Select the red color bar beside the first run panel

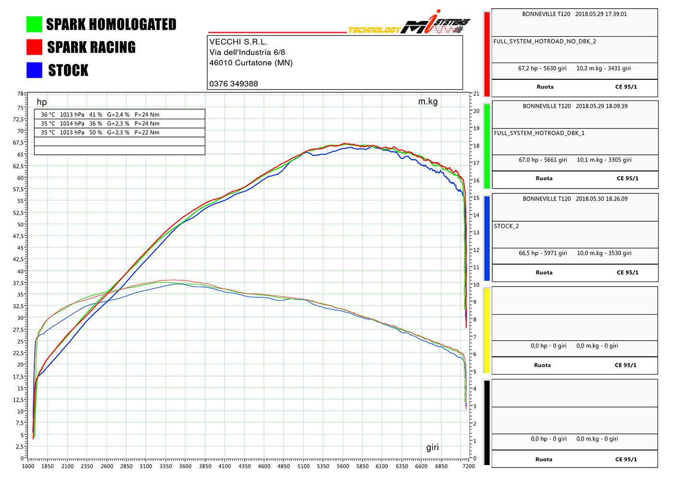click(486, 54)
